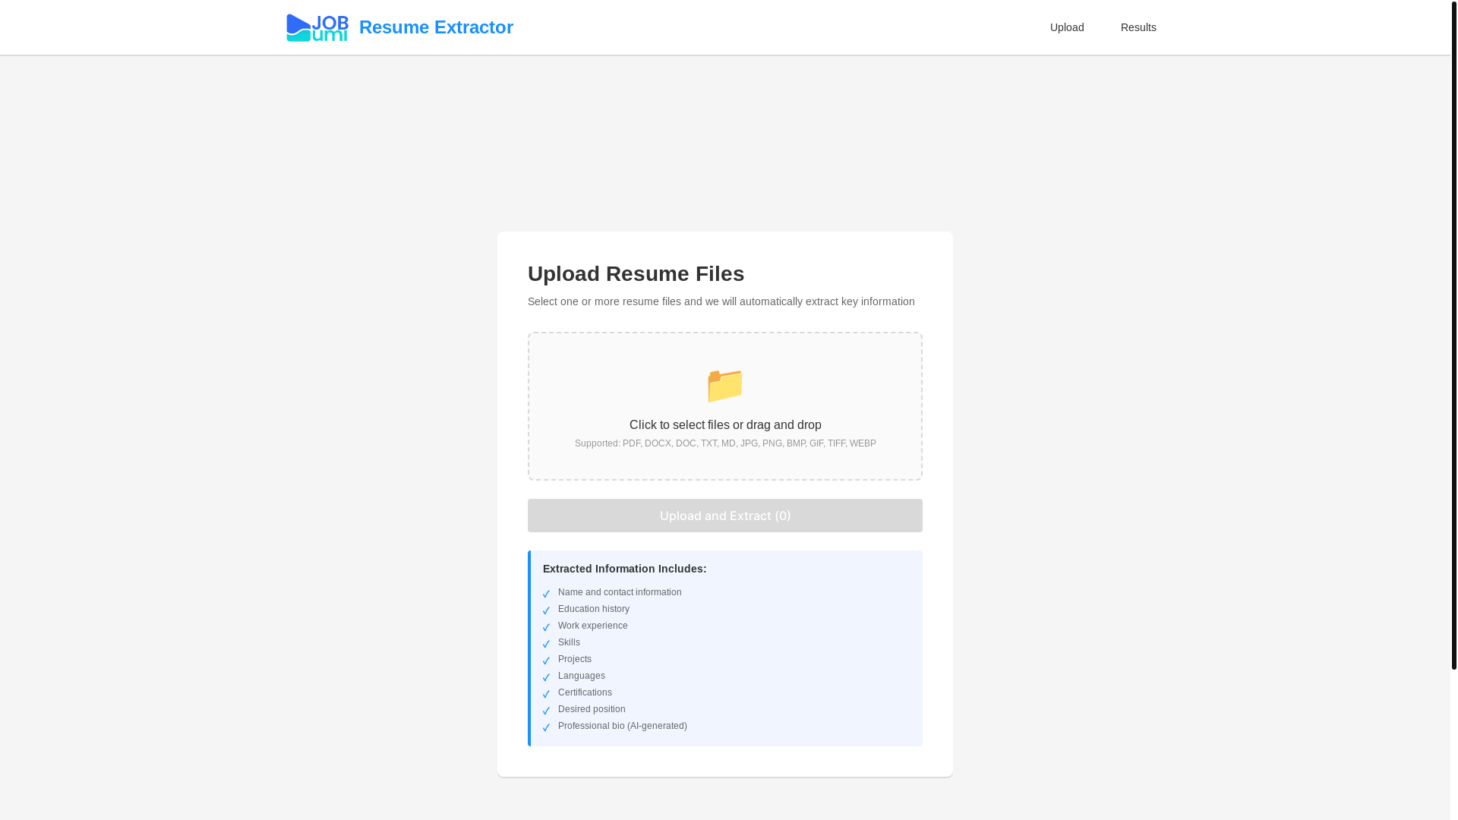Click the 'Click to select files or drag and drop' text

pos(725,425)
